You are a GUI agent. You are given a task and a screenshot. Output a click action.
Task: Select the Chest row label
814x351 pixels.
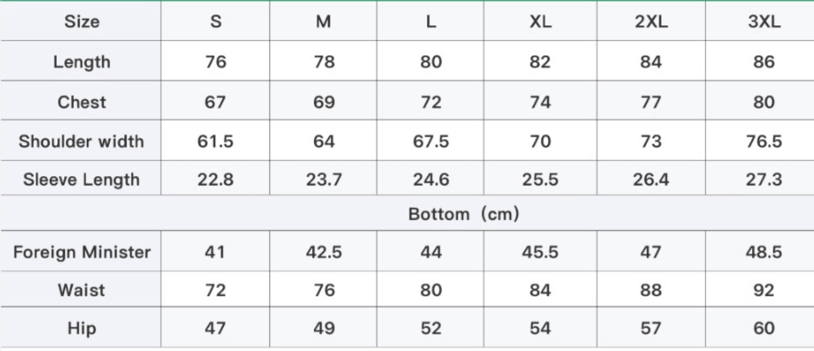click(x=81, y=102)
